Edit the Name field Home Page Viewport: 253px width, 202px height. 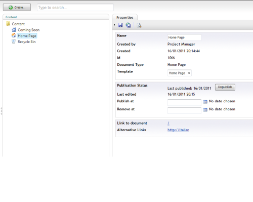click(184, 37)
